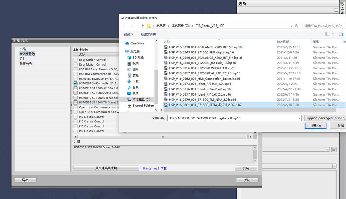
Task: Toggle the preview pane icon
Action: [341, 34]
